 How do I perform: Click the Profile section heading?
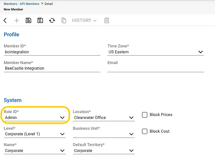tap(11, 35)
